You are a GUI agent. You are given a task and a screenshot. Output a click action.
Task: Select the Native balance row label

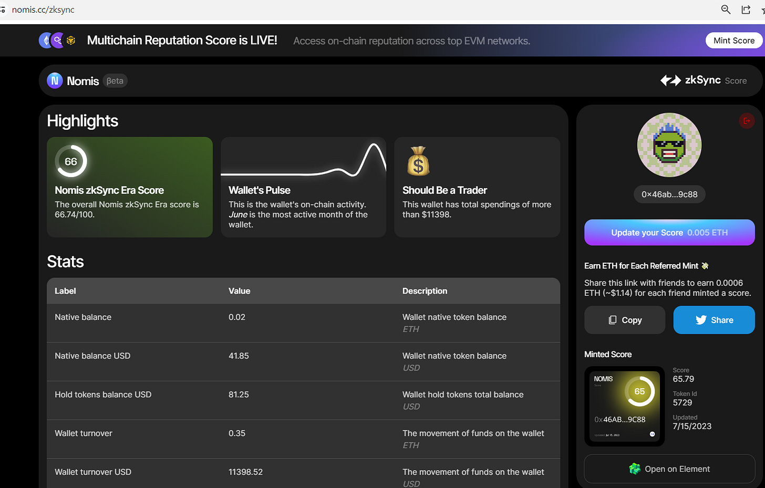[83, 317]
